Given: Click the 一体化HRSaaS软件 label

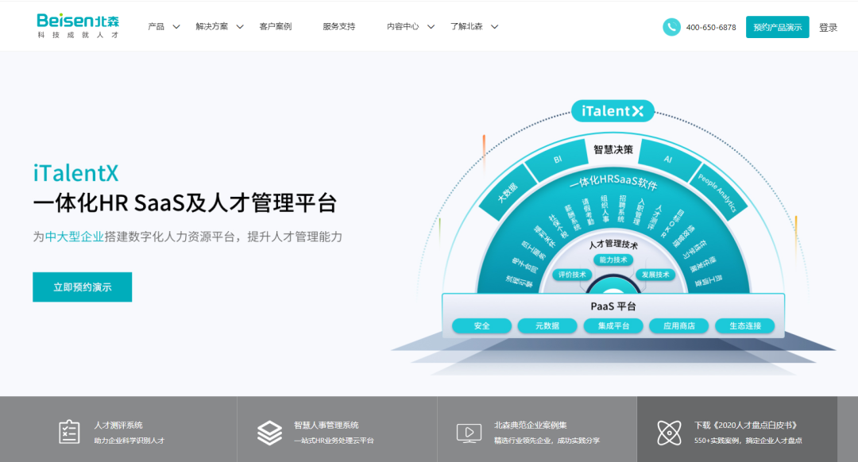Looking at the screenshot, I should point(613,182).
